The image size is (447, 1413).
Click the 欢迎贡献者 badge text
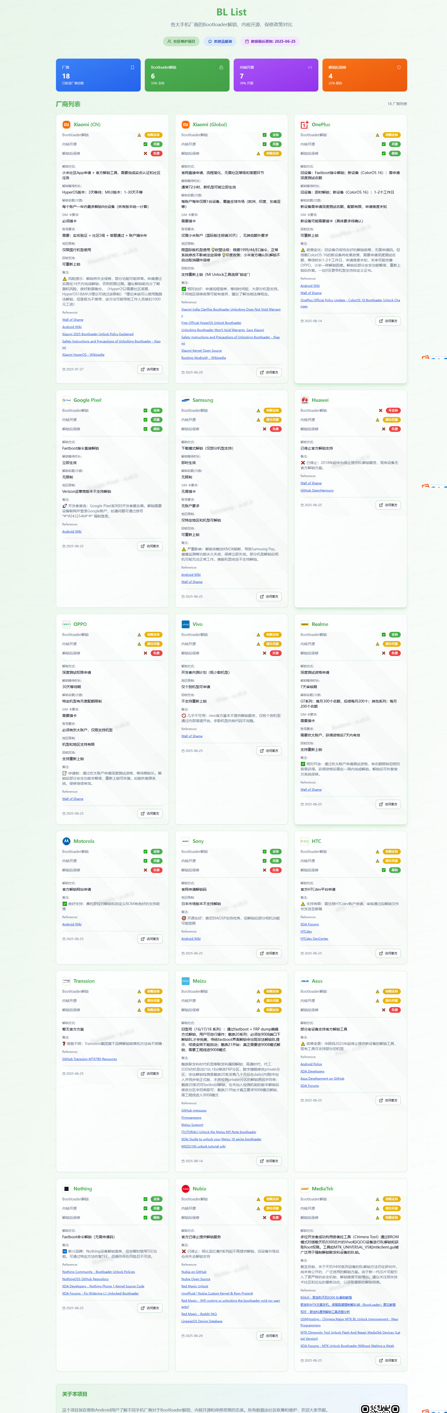tap(223, 41)
